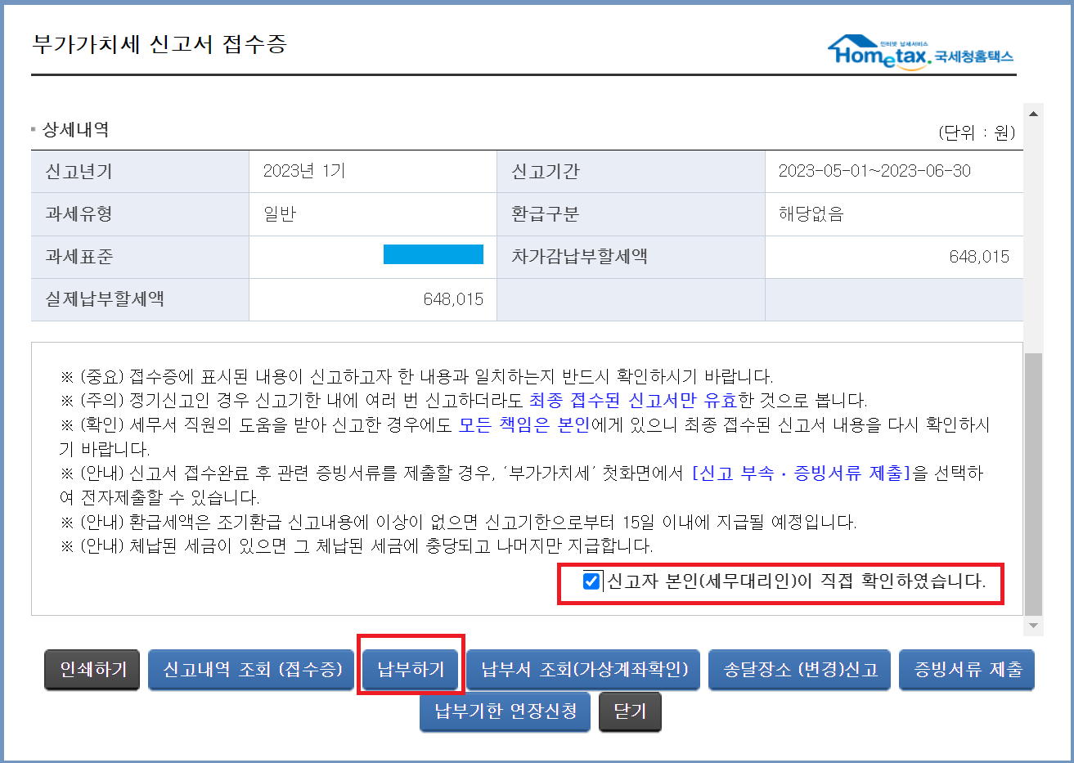Click the scrollbar down arrow
Screen dimensions: 1074x763
coord(1033,626)
